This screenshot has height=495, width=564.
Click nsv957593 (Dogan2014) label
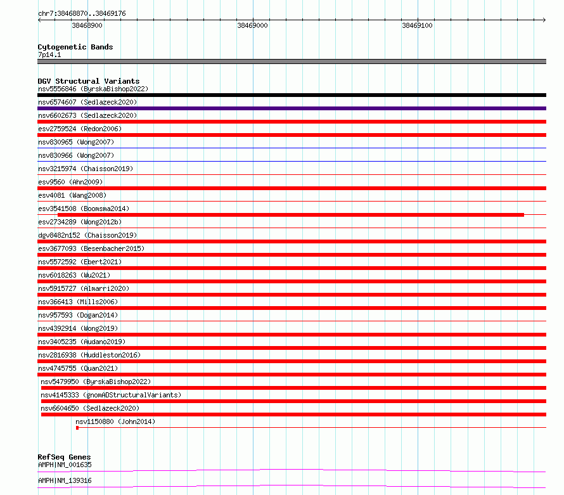click(x=78, y=315)
